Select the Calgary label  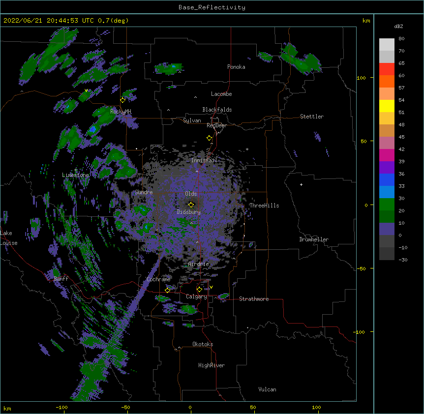(196, 296)
